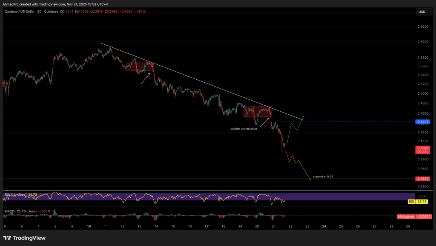Click the white arrow pointing at the upper red zone
436x246 pixels.
pyautogui.click(x=146, y=78)
